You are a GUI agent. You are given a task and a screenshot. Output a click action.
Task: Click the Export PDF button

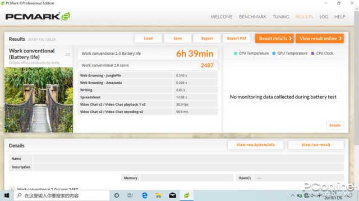(x=237, y=39)
